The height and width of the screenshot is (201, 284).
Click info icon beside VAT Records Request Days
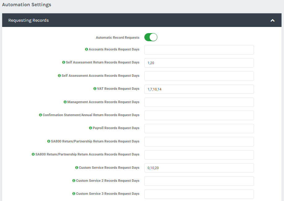tap(95, 89)
